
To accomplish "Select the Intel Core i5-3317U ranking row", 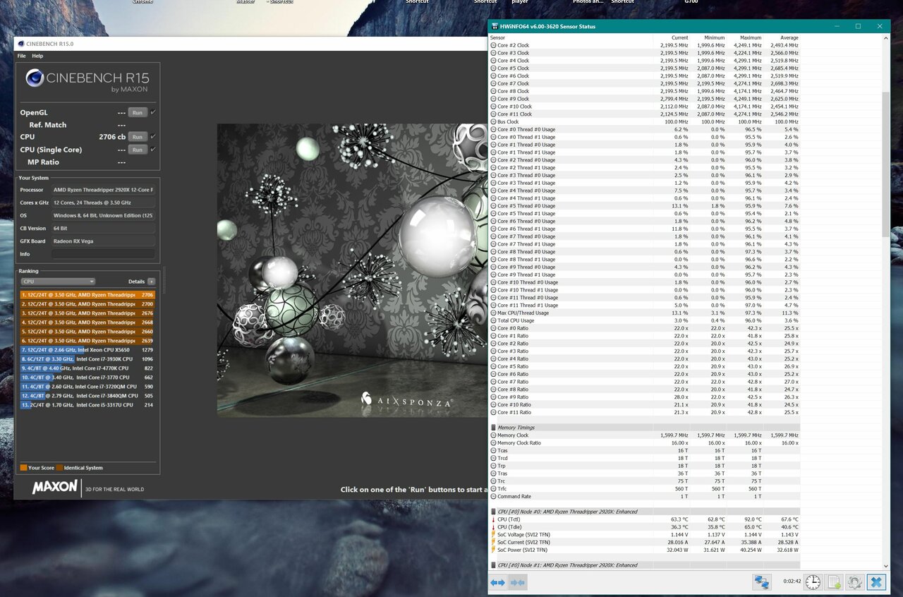I will [87, 405].
